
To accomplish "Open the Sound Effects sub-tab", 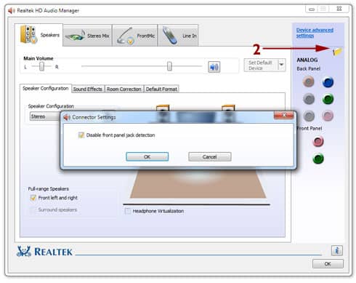I will (88, 89).
